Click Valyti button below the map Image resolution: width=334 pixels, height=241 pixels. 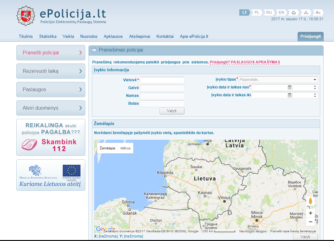pyautogui.click(x=305, y=237)
